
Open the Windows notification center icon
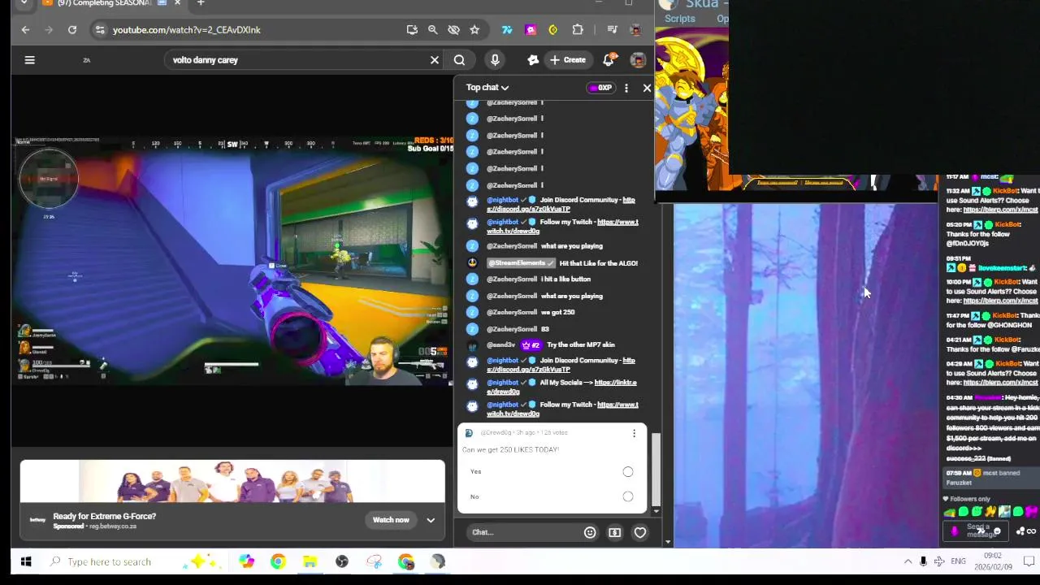[x=1029, y=561]
